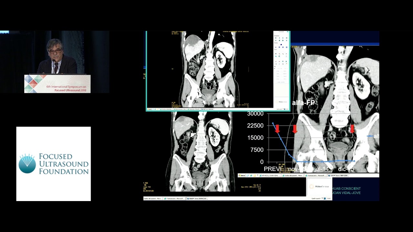Click the single-image display icon under Display
This screenshot has height=232, width=413.
tap(281, 44)
